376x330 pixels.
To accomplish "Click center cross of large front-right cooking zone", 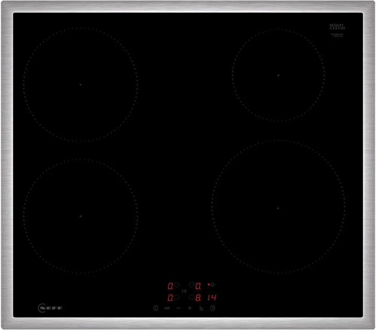I will 278,208.
